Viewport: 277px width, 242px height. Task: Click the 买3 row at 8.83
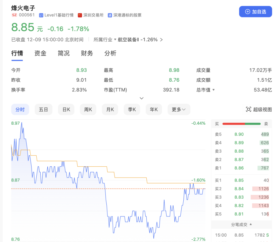242,197
